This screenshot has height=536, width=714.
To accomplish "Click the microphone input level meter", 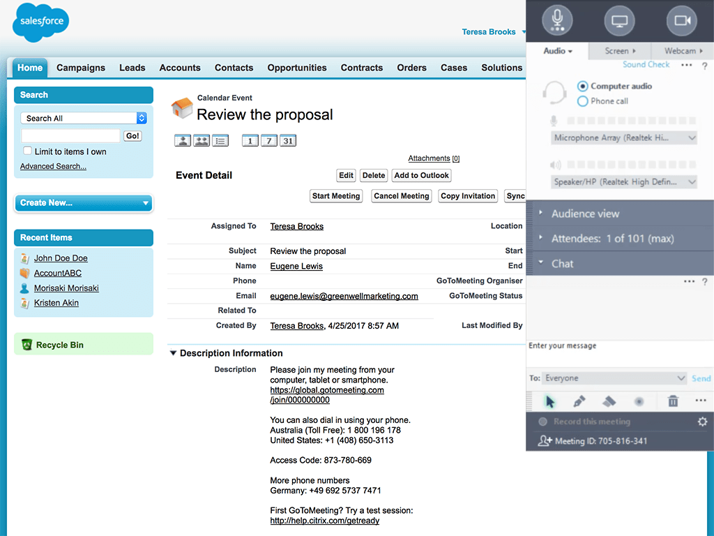I will click(631, 121).
